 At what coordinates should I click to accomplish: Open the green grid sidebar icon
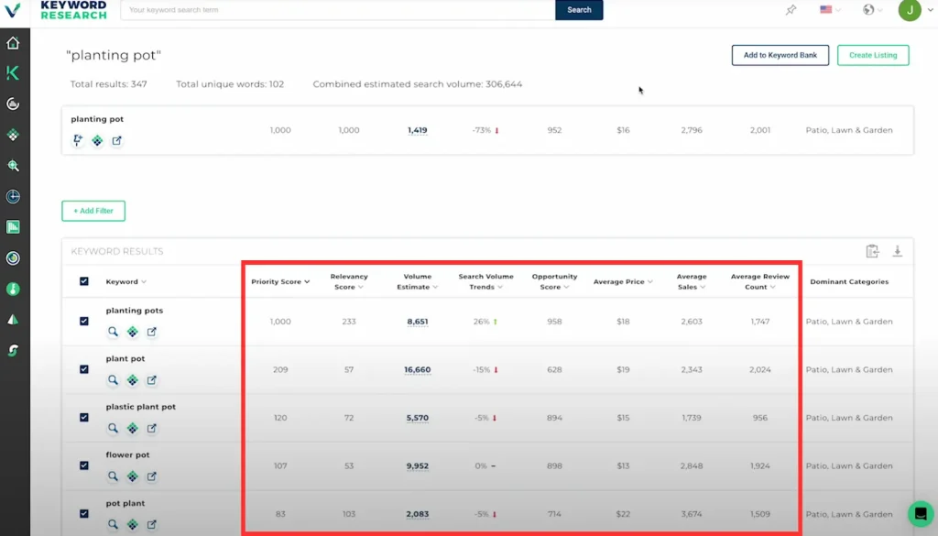[x=13, y=135]
